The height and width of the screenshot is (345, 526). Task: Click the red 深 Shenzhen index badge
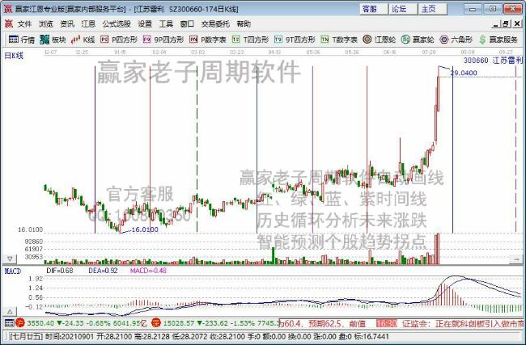[x=156, y=323]
